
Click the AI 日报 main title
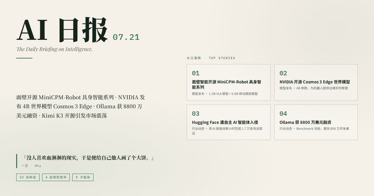pyautogui.click(x=62, y=30)
